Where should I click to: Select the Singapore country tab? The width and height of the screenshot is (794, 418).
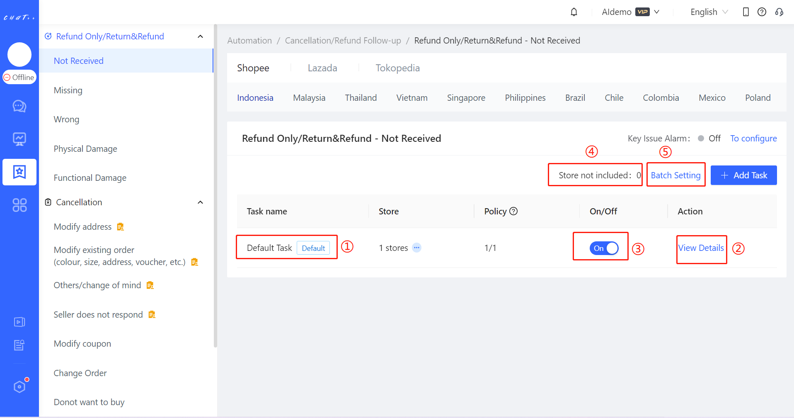466,98
